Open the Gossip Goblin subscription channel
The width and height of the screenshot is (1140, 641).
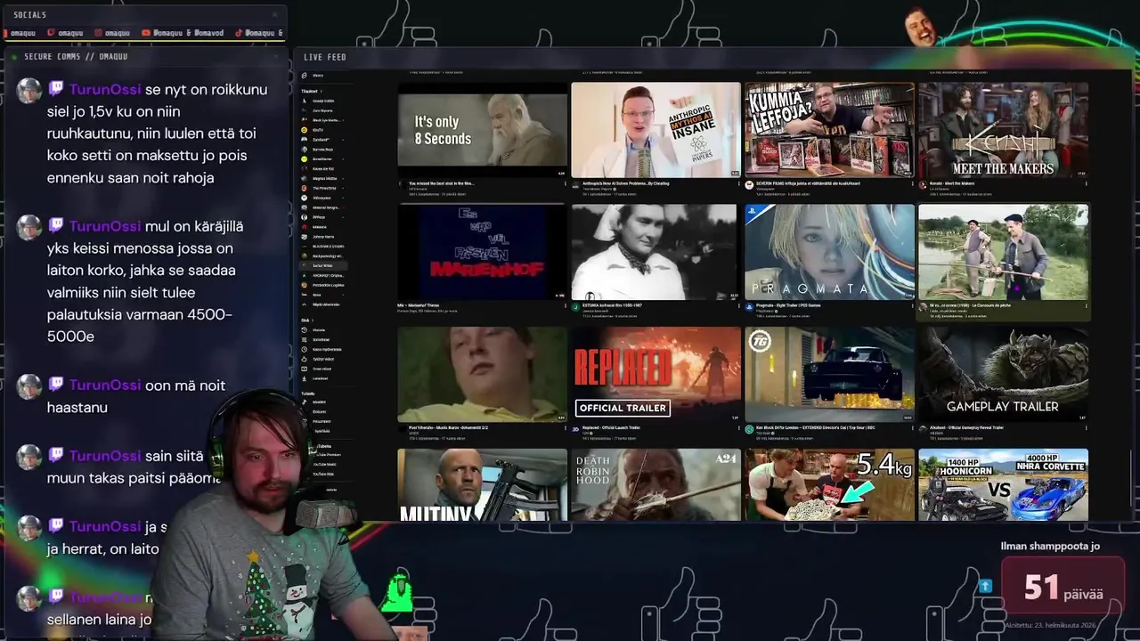[323, 101]
